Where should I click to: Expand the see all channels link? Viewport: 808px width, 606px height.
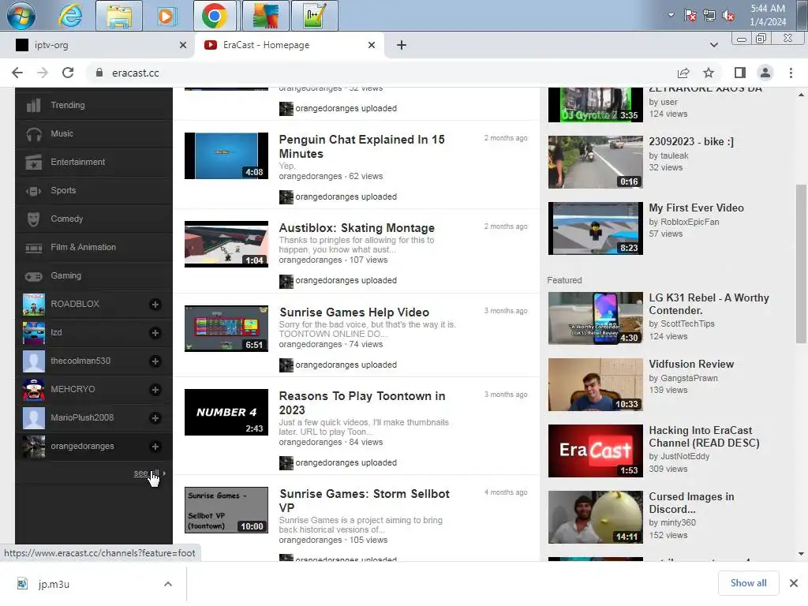point(147,473)
